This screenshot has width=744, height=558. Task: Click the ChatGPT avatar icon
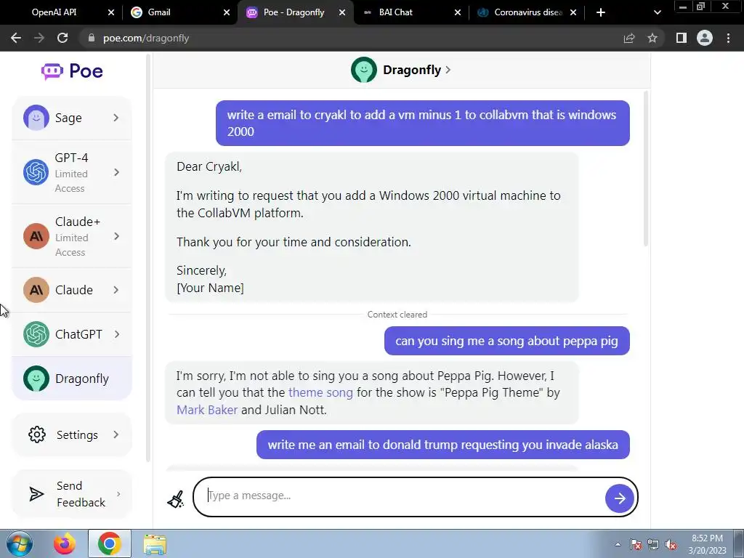(36, 334)
